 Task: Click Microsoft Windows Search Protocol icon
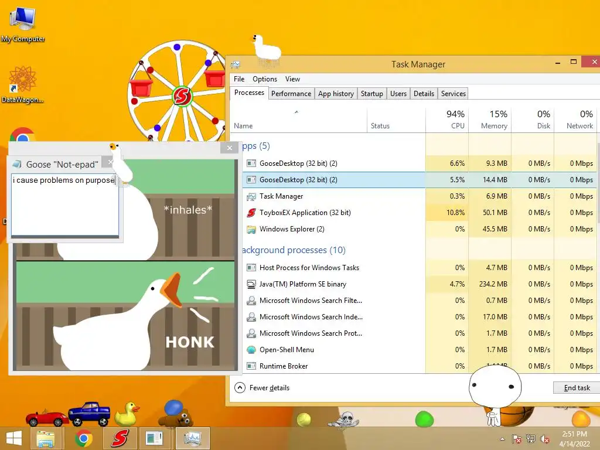click(251, 333)
